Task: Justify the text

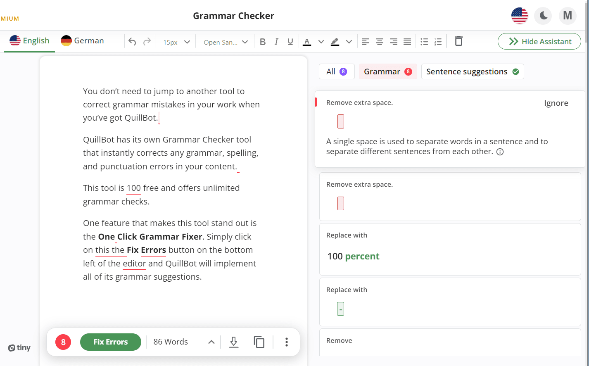Action: pos(407,42)
